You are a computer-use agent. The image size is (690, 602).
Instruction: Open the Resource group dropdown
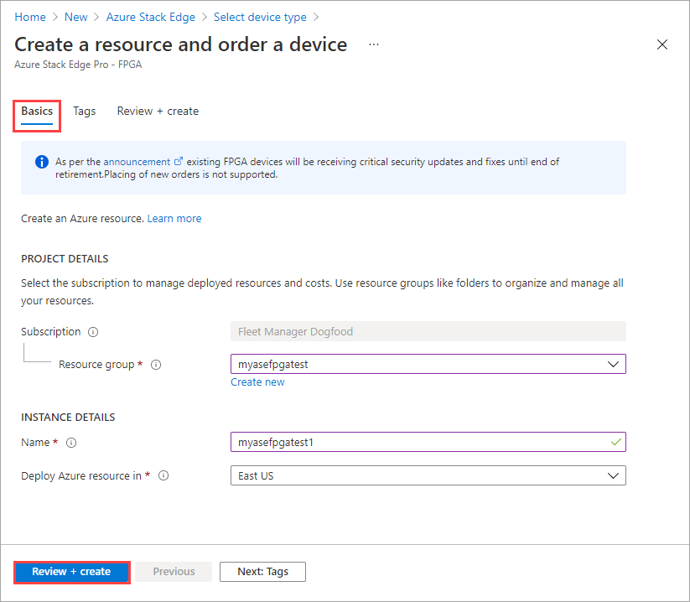click(615, 364)
